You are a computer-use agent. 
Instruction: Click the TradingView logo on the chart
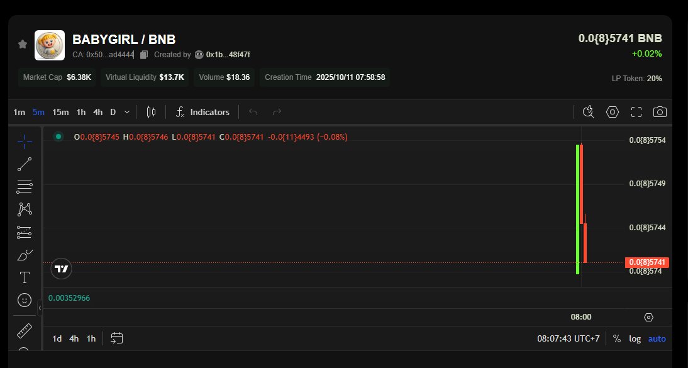point(62,269)
